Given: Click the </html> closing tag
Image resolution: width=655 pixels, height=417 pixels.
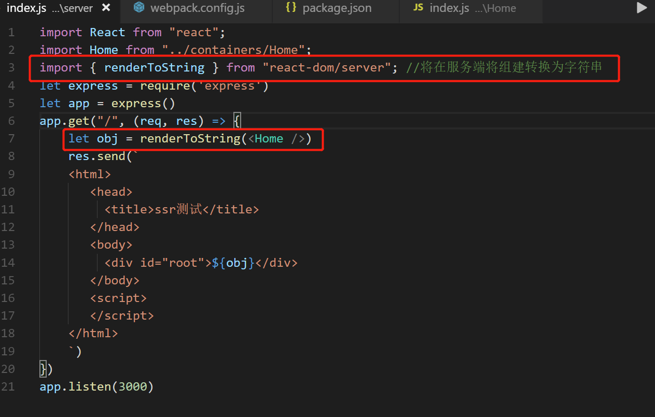Looking at the screenshot, I should pos(93,333).
